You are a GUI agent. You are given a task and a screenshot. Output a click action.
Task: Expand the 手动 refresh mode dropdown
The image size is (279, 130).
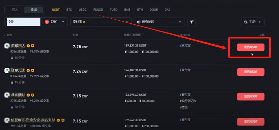253,22
